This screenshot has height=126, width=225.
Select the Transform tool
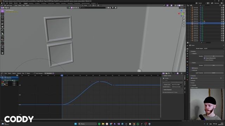pos(2,27)
